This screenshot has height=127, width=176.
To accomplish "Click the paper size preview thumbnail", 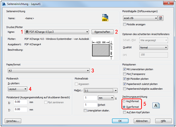I will (x=102, y=48).
